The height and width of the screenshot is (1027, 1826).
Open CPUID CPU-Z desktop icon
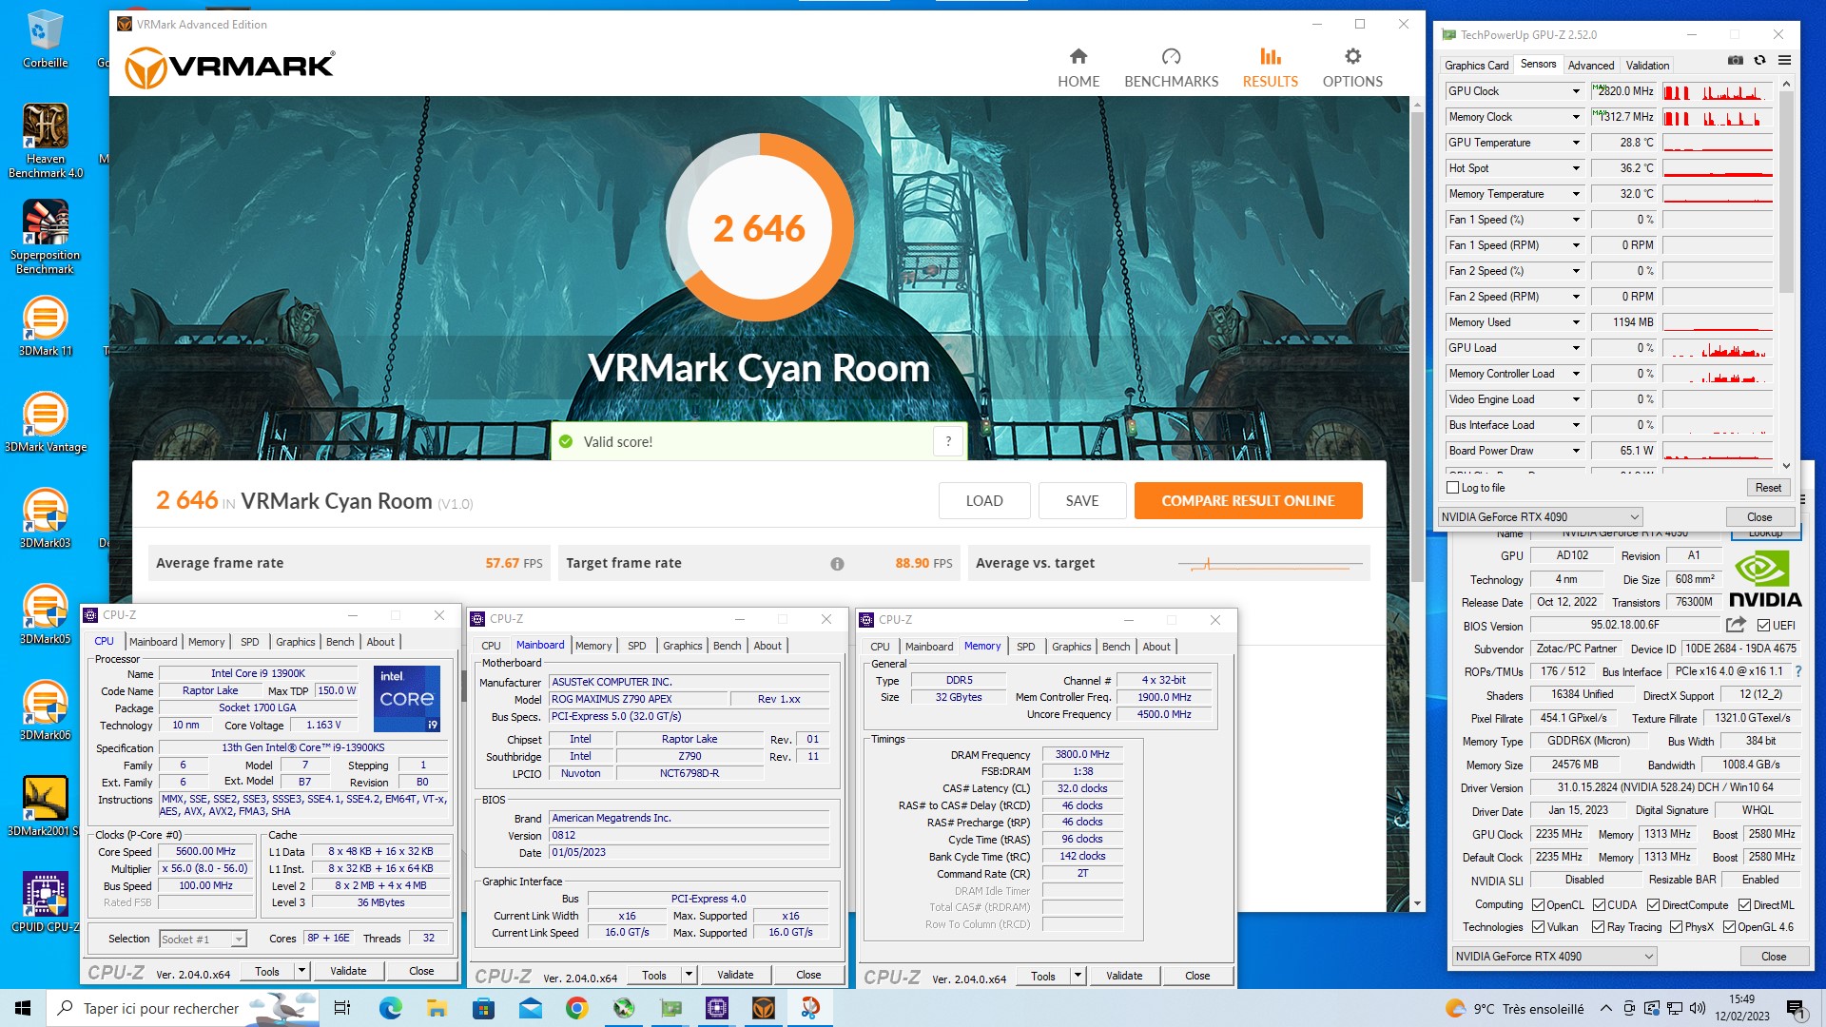[45, 903]
